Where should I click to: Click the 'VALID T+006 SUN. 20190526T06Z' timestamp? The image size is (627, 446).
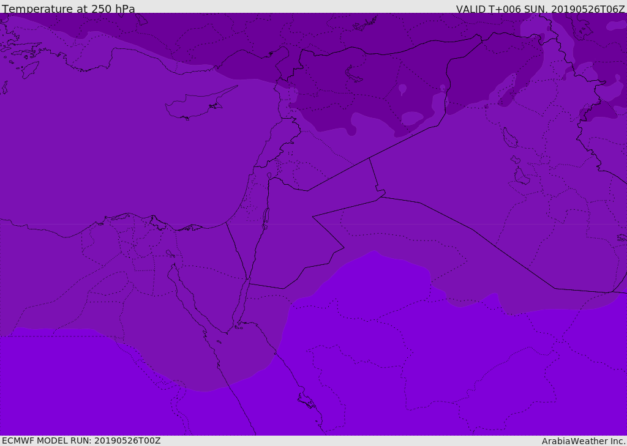540,9
